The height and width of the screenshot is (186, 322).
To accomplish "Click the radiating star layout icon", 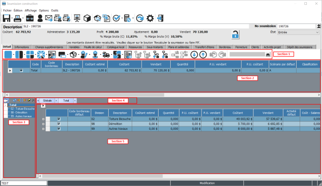I will (41, 55).
